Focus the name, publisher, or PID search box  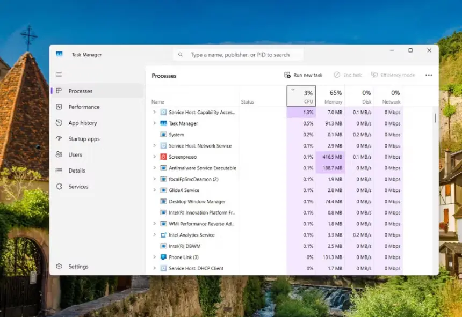[238, 54]
